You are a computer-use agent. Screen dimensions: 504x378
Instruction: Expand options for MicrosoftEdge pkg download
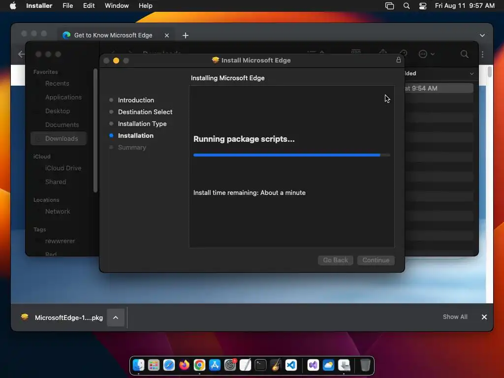click(116, 317)
